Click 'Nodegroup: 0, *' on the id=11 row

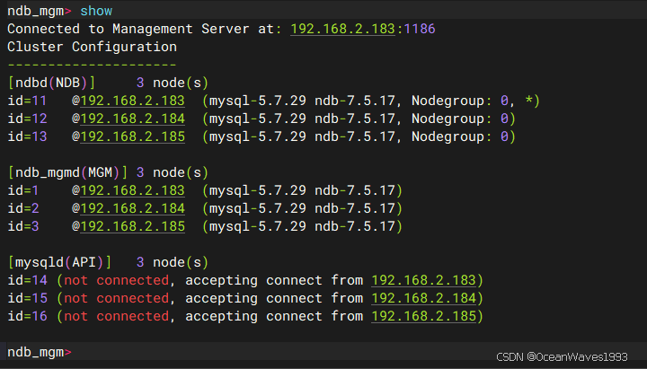(472, 101)
